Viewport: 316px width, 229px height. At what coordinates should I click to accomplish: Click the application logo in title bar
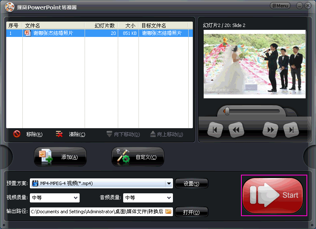pos(10,7)
